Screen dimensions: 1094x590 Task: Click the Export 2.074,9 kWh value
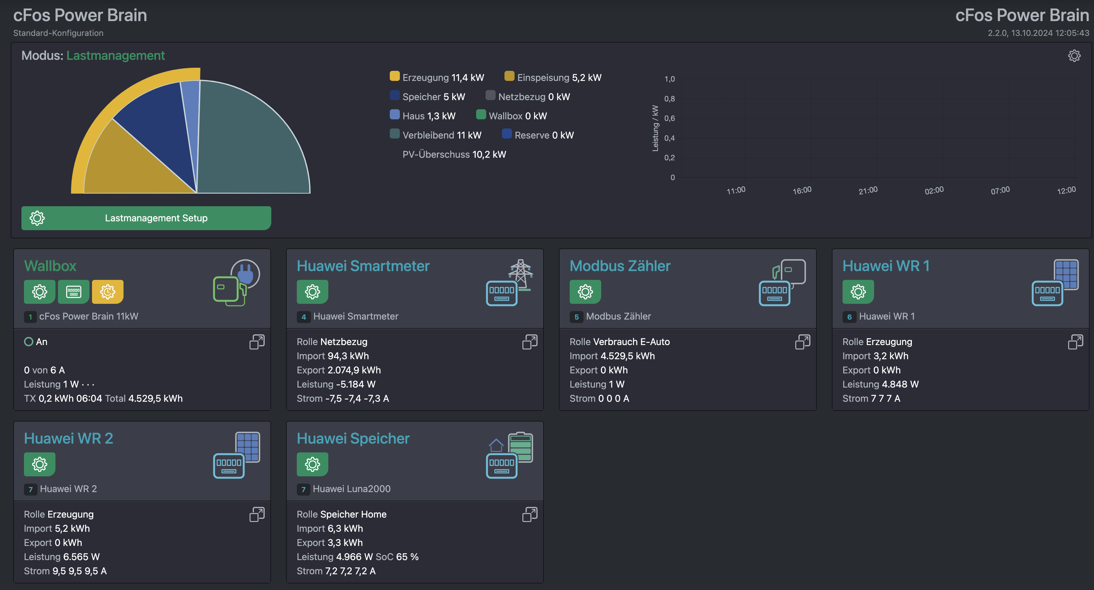click(338, 370)
